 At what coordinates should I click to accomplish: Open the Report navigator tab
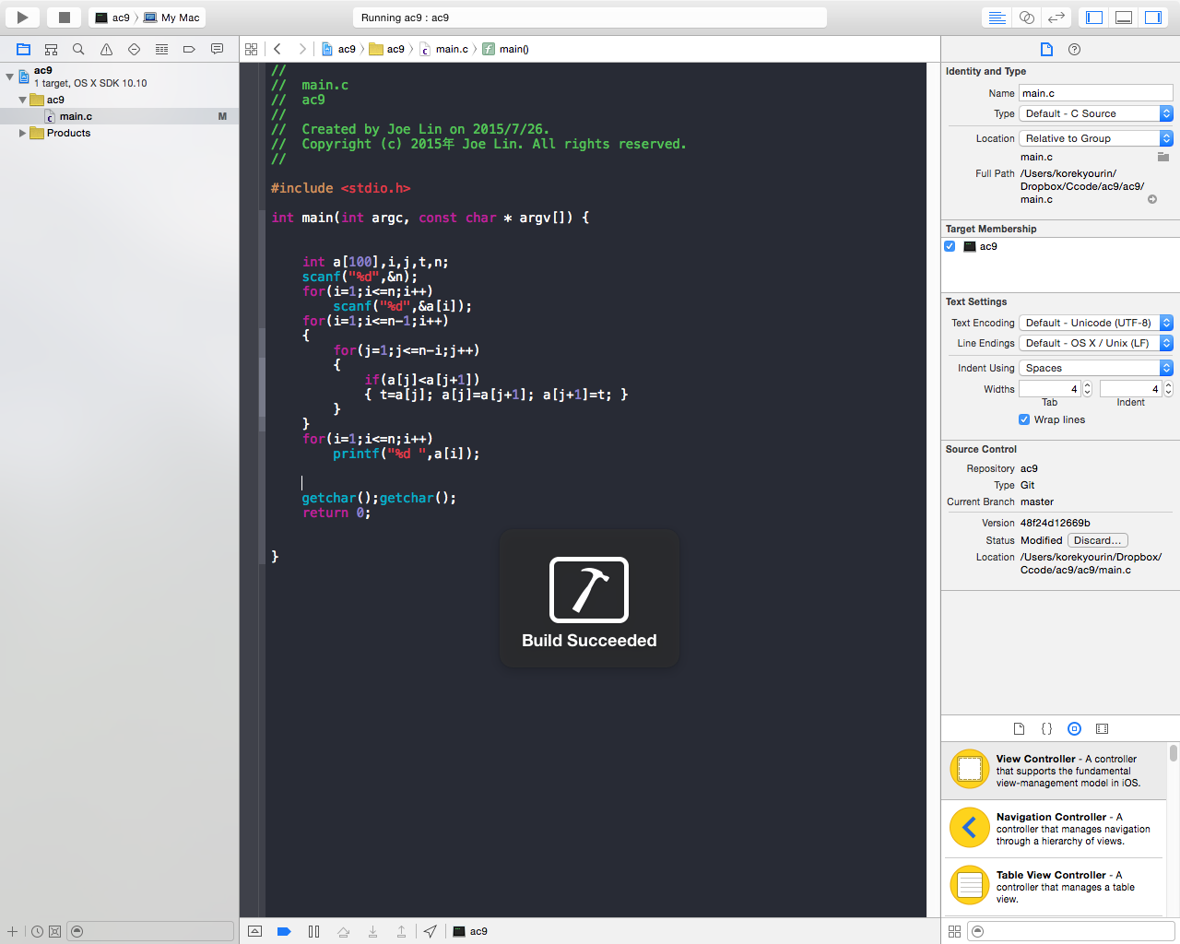tap(217, 49)
